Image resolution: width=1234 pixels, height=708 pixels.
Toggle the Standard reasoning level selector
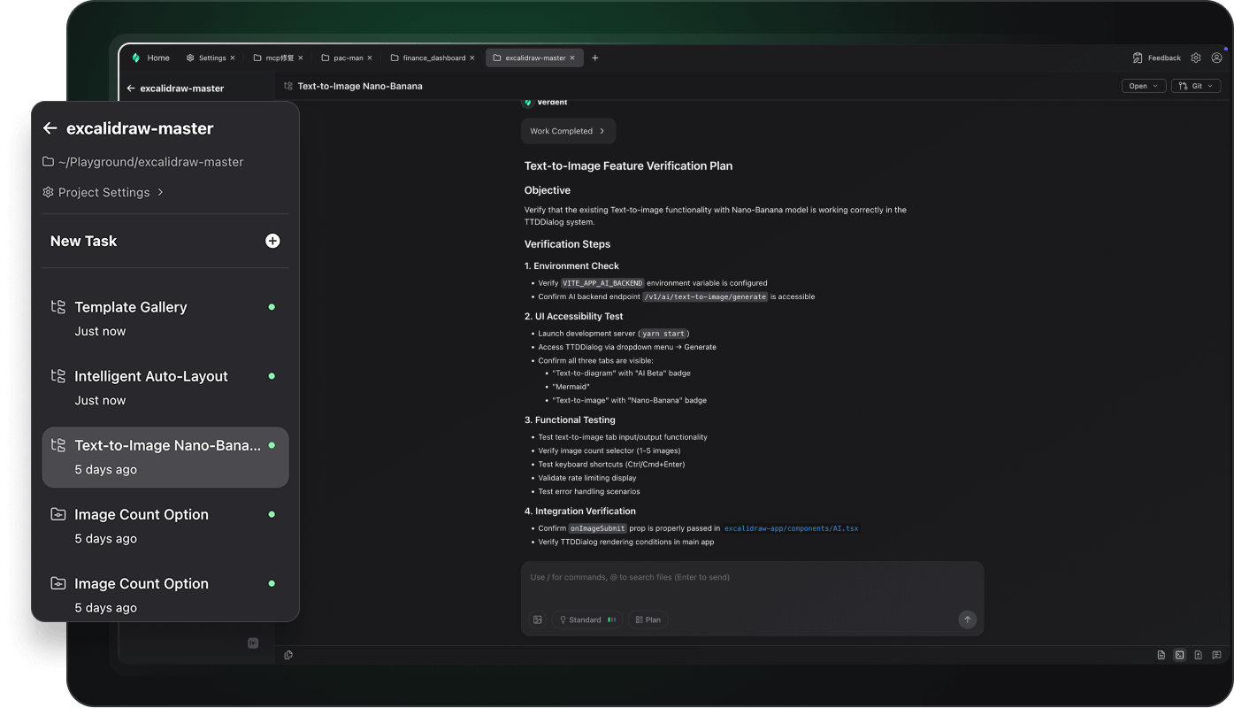586,619
